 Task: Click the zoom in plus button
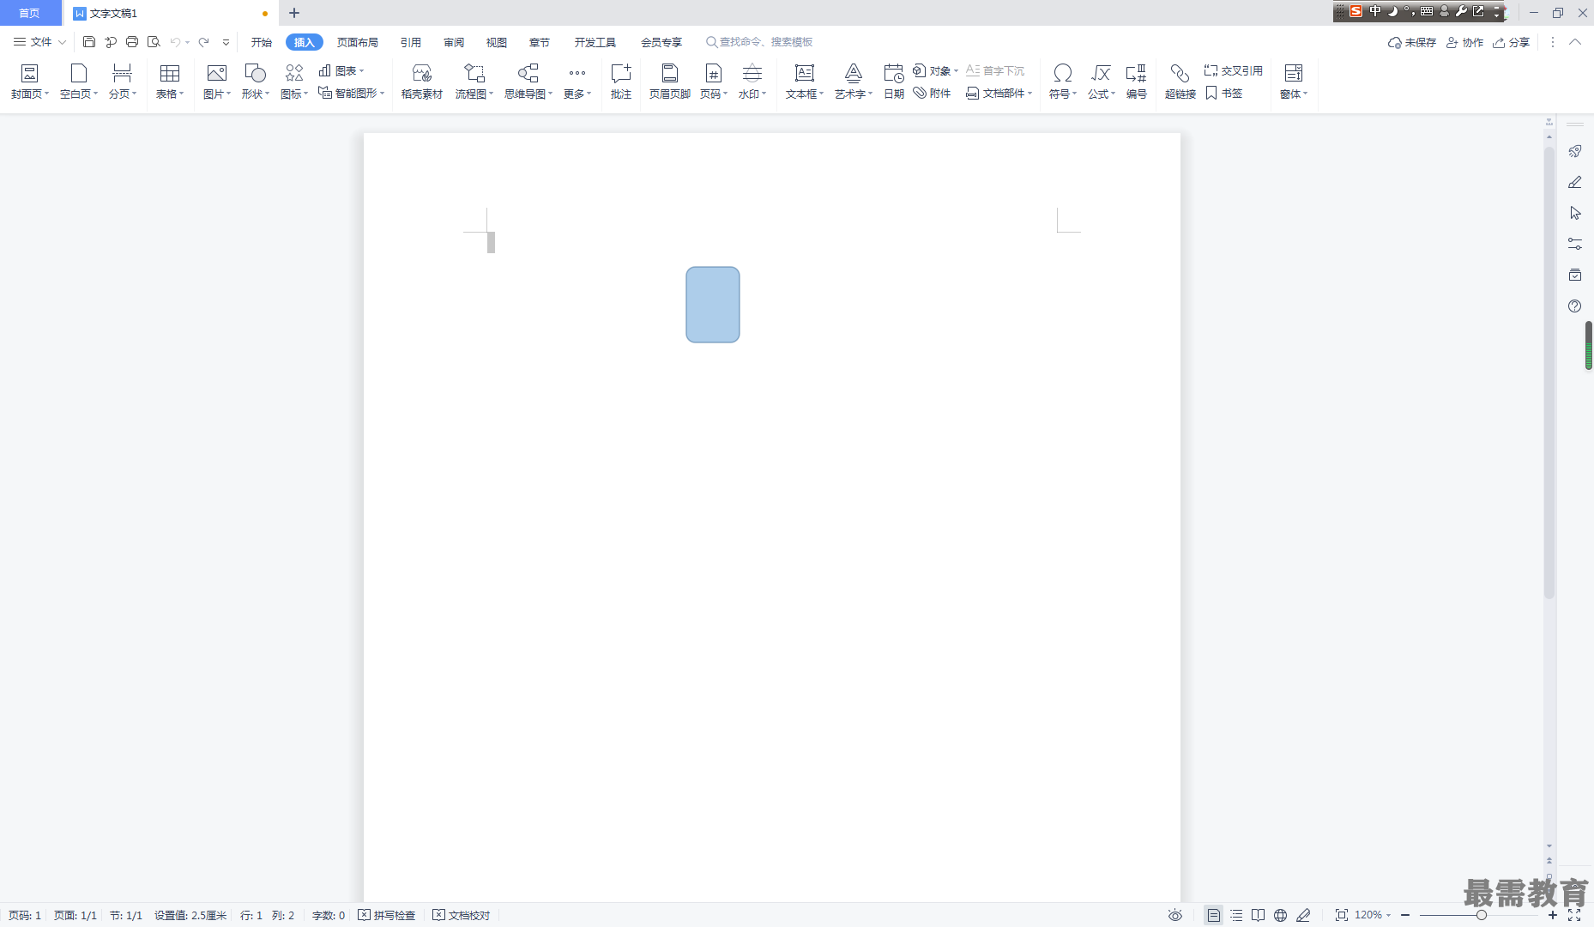pos(1553,915)
